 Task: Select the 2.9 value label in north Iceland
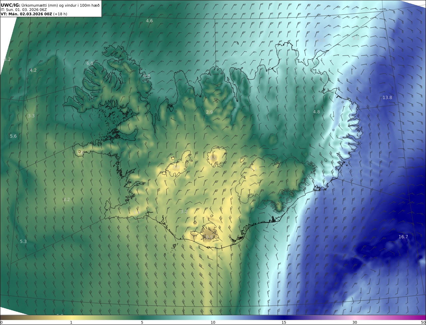(x=209, y=112)
